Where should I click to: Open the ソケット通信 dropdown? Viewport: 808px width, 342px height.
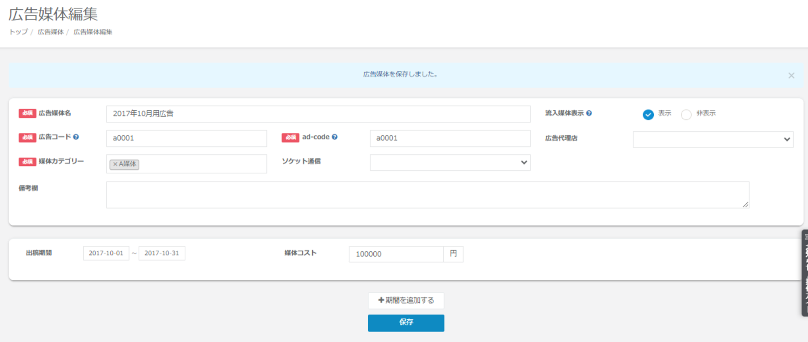[450, 163]
